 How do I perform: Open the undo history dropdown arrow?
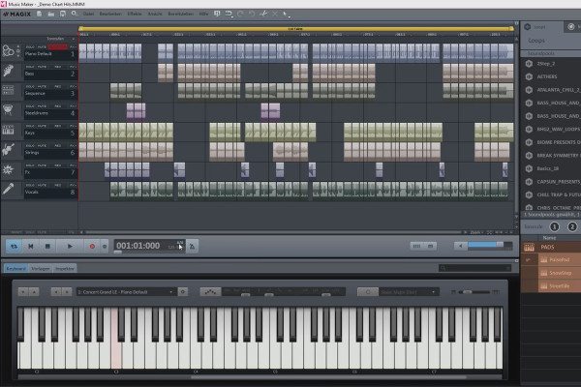[x=232, y=17]
